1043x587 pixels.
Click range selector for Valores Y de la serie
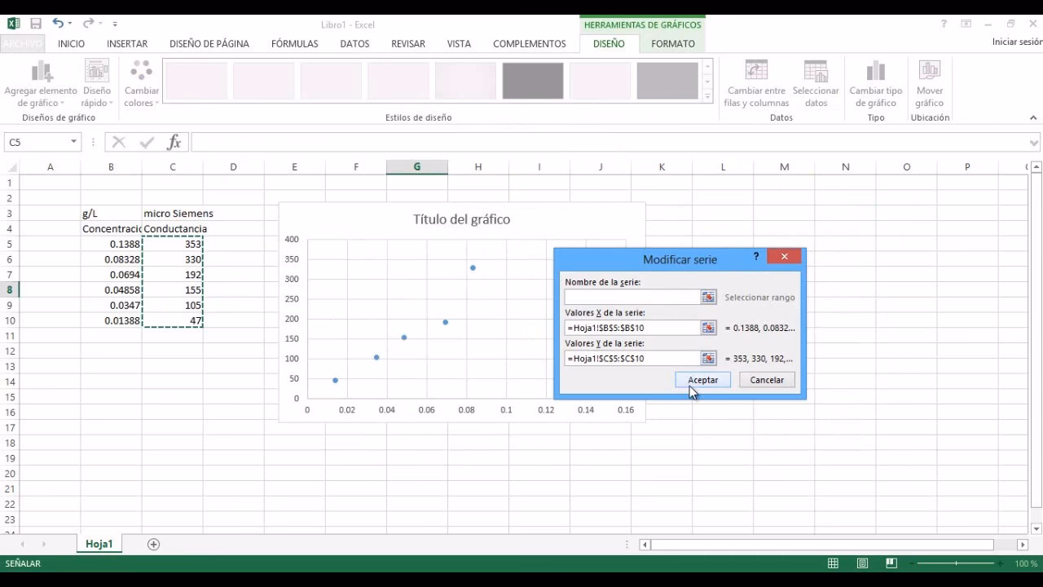pos(708,358)
